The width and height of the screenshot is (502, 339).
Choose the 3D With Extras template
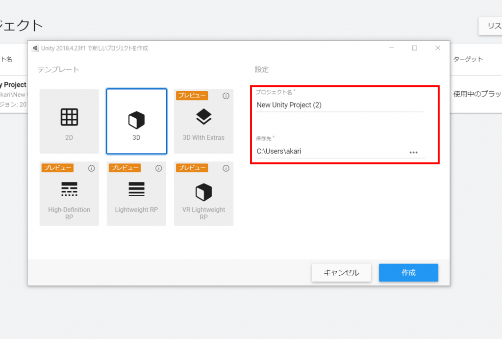click(x=203, y=121)
